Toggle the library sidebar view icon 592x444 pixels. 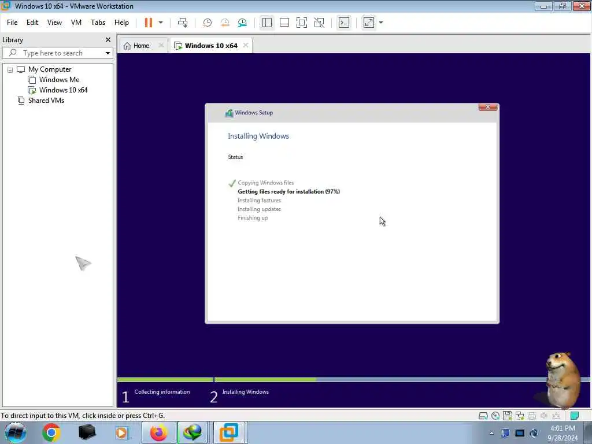point(267,23)
